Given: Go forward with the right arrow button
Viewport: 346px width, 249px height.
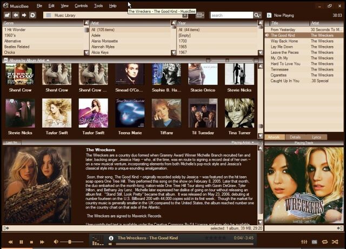Looking at the screenshot, I should [24, 15].
